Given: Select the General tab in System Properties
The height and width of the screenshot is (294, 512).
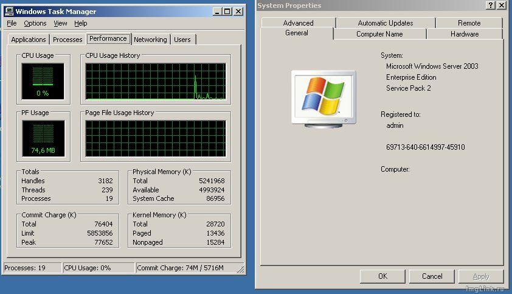Looking at the screenshot, I should (x=297, y=33).
